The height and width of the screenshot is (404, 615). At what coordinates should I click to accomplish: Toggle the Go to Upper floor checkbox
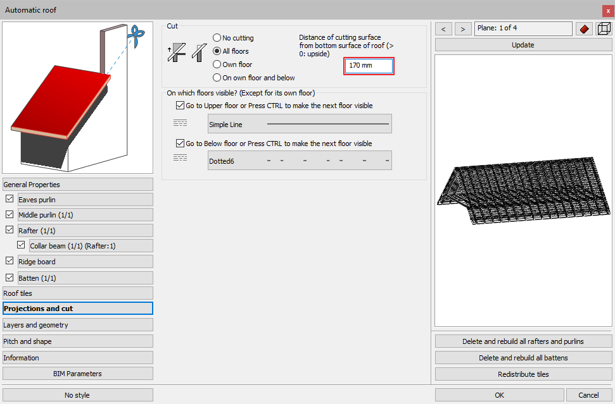coord(181,106)
